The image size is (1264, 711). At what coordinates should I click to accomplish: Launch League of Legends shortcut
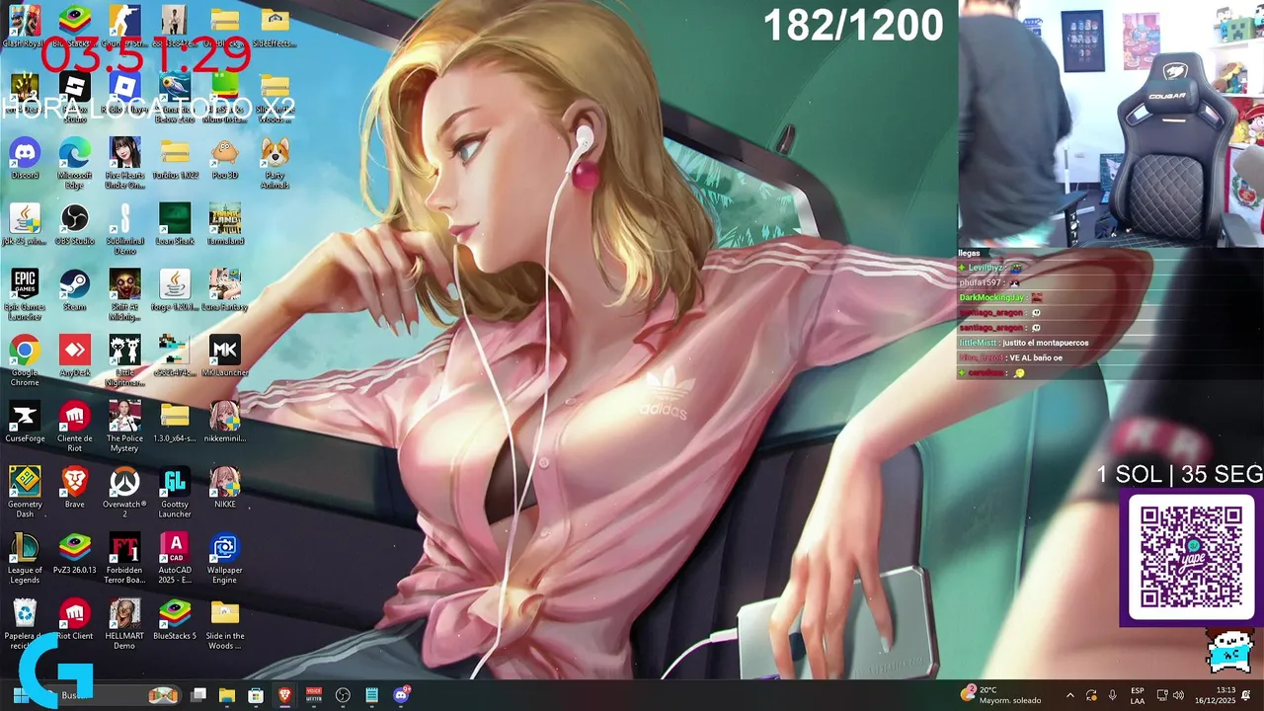(25, 558)
